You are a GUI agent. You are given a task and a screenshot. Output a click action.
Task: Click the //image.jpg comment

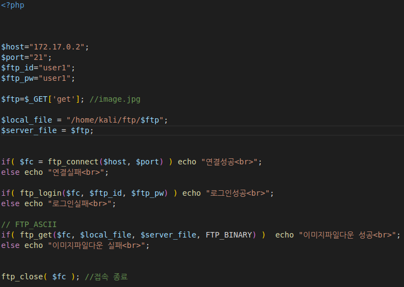[115, 99]
